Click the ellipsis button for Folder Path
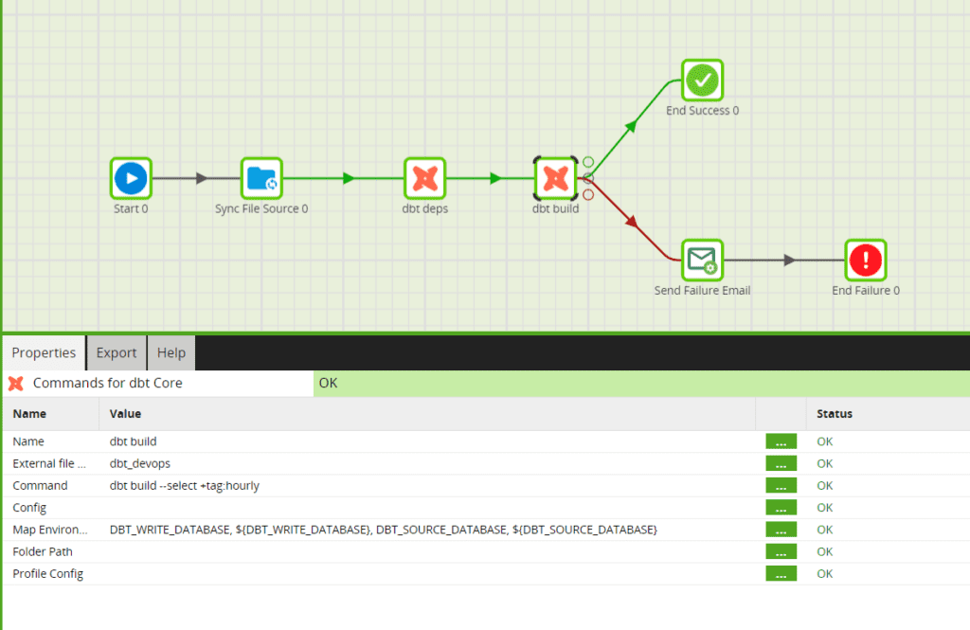 (x=781, y=551)
